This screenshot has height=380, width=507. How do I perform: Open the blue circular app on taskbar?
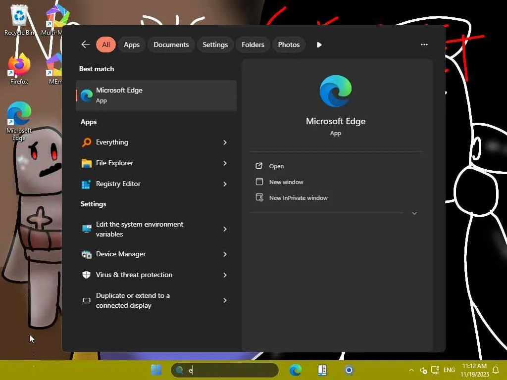coord(349,370)
